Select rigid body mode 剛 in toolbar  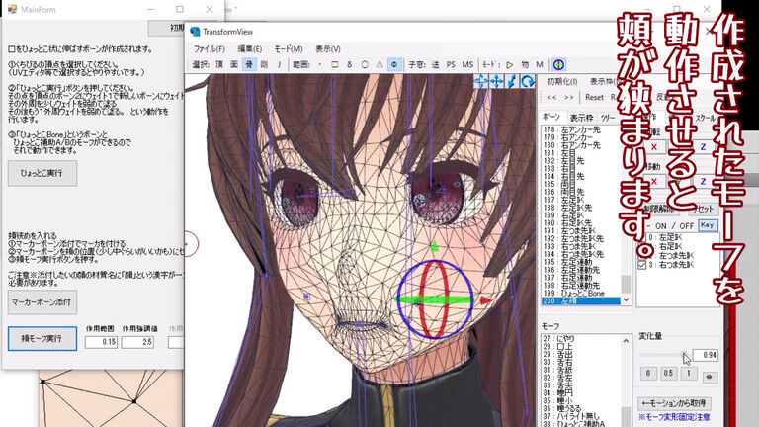(x=264, y=64)
